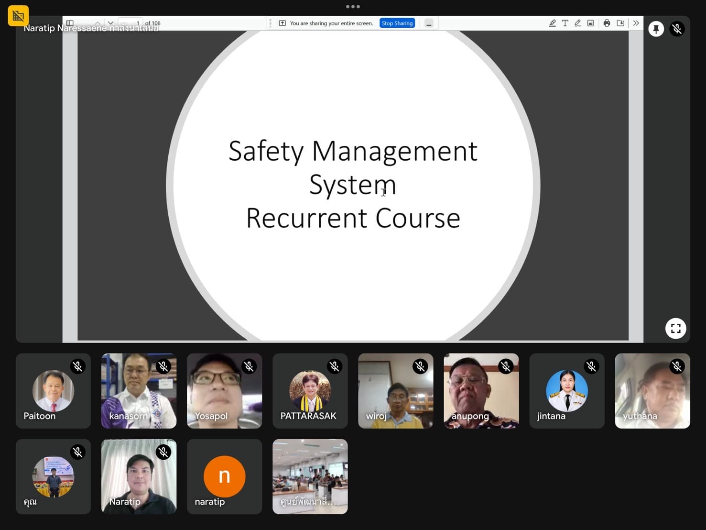Screen dimensions: 706x530
Task: Toggle the PDF sidebar panel
Action: [70, 23]
